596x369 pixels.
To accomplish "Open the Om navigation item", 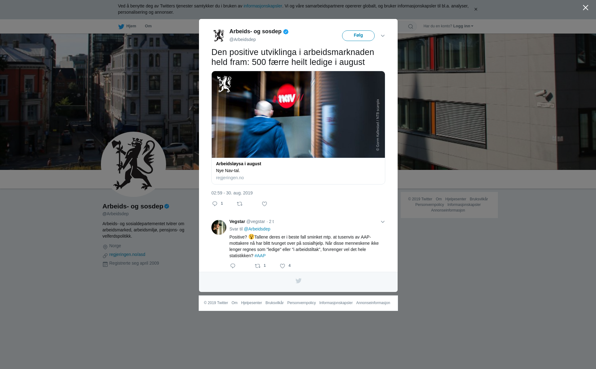I will pos(148,26).
